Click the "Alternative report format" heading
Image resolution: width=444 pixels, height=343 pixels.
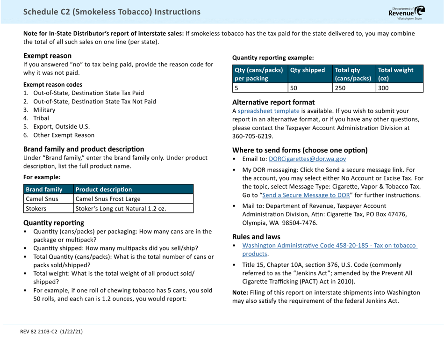[273, 102]
